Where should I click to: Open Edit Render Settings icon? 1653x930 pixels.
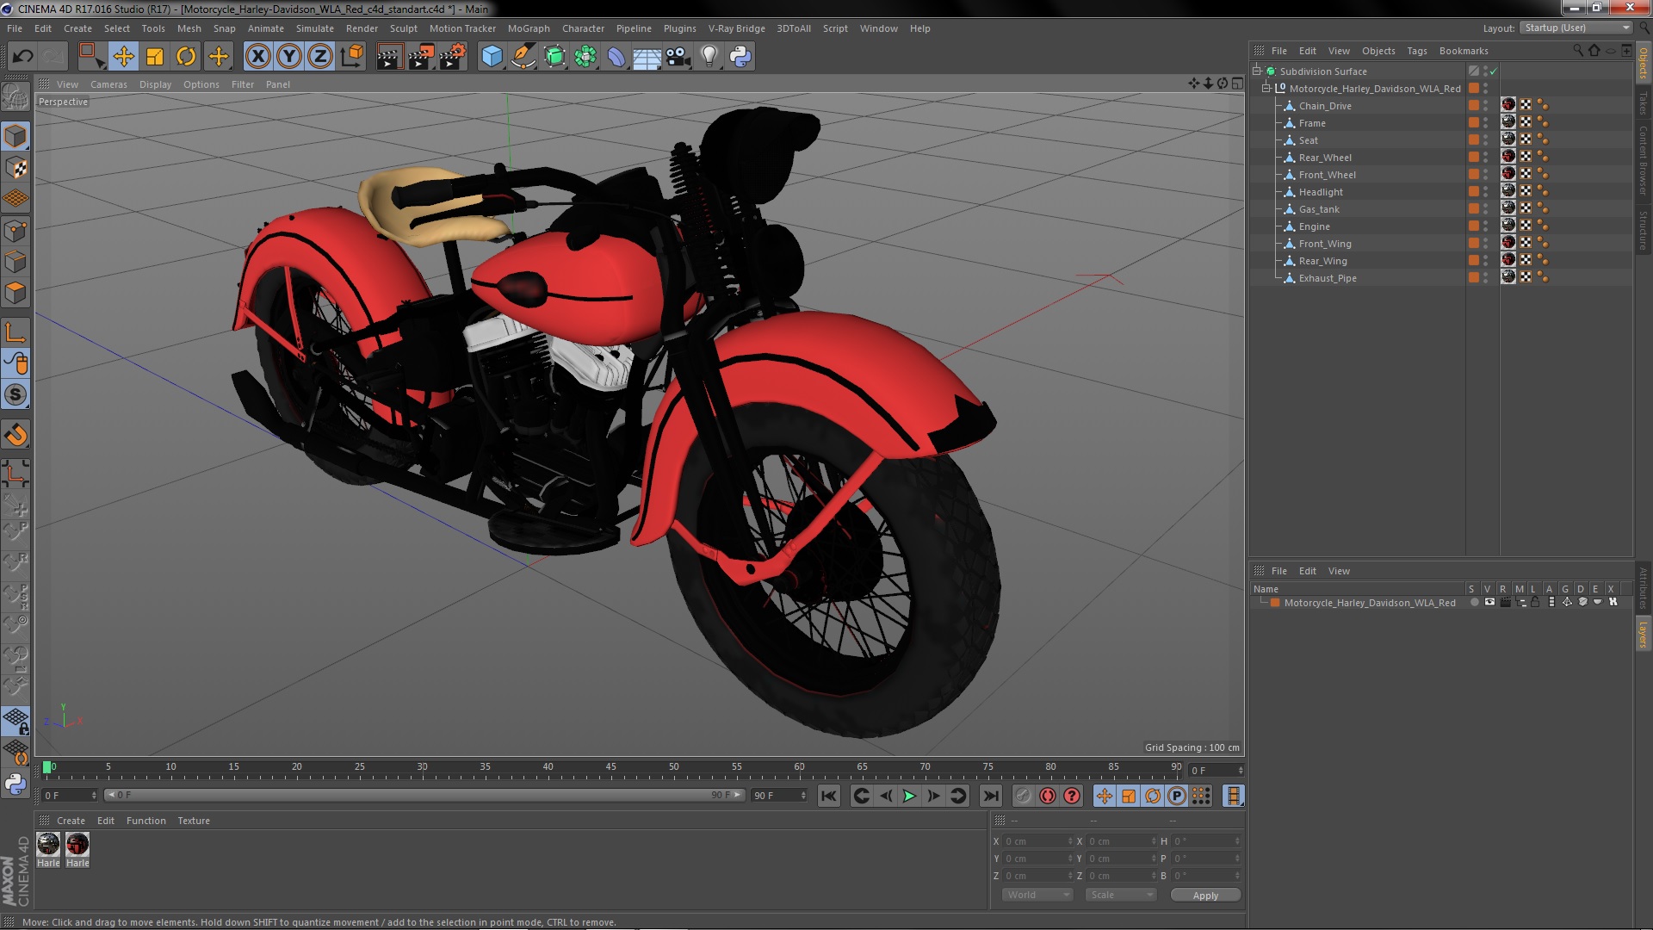(x=453, y=57)
